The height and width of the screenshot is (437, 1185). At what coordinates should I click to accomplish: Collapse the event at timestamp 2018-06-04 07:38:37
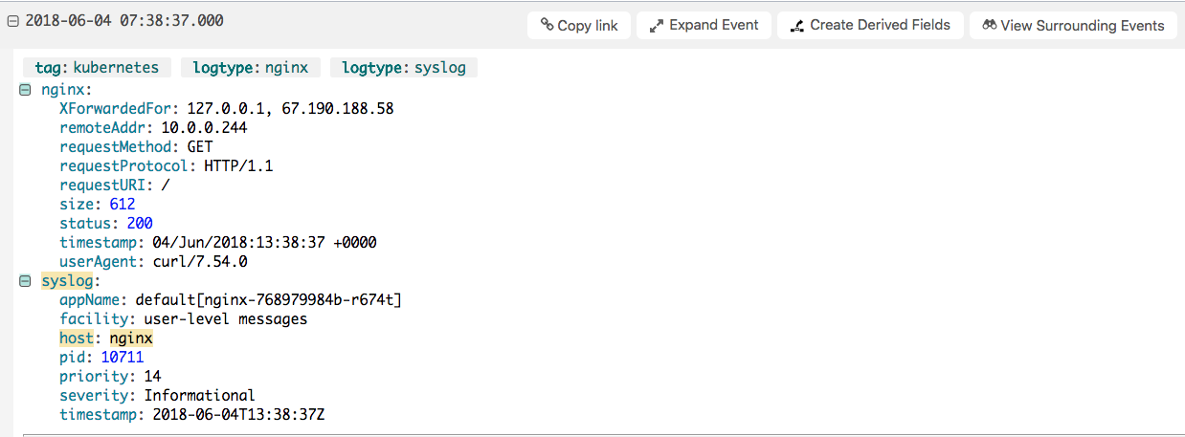pyautogui.click(x=12, y=21)
